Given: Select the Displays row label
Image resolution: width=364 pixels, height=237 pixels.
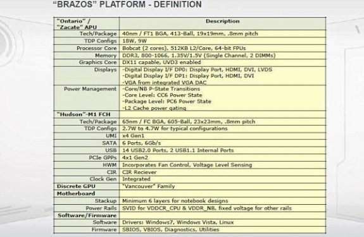Looking at the screenshot, I should click(105, 70).
